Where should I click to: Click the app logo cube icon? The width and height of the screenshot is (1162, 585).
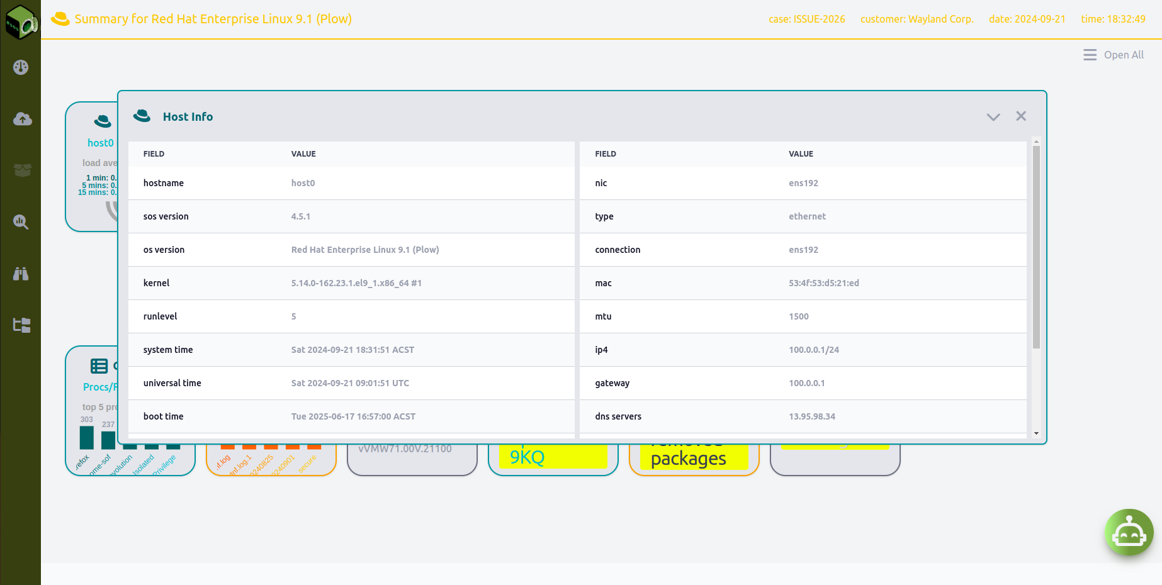[x=21, y=22]
